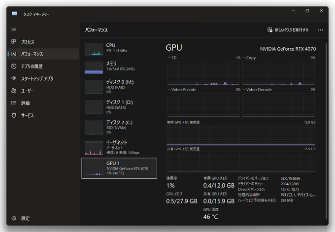Click the スタートアップ アプリ gauge icon
Screen dimensions: 335x232
pos(14,78)
